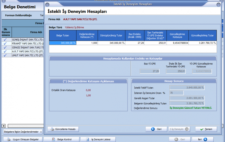Click the Güncelleştirilmiş Tutar column header
The image size is (225, 142).
click(203, 35)
